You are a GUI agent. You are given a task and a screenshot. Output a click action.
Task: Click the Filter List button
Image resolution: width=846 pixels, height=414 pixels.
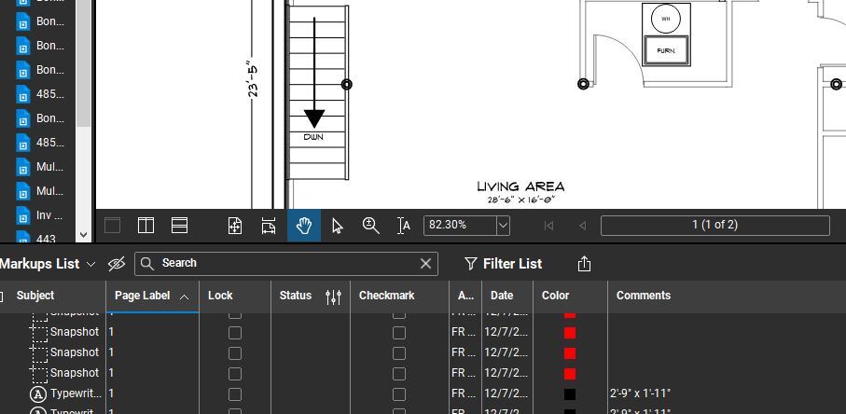504,264
